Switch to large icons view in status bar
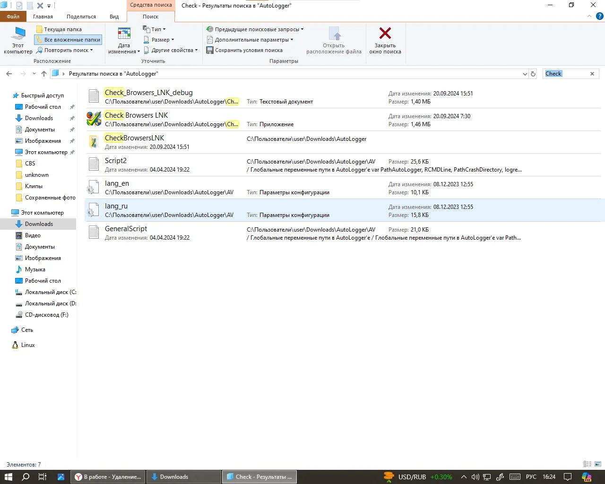 pos(597,464)
